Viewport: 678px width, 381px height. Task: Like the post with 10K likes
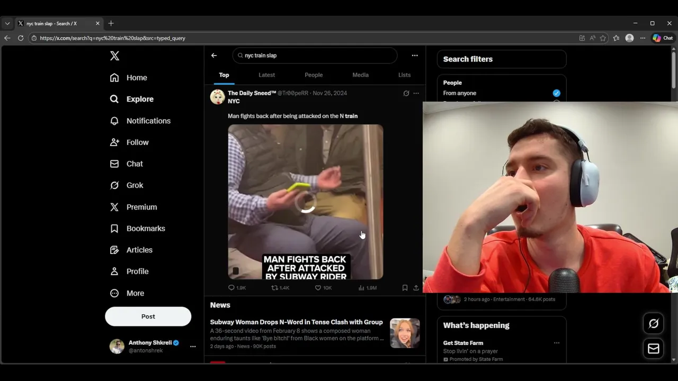tap(323, 288)
